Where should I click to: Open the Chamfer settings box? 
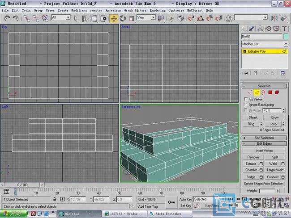click(x=261, y=170)
